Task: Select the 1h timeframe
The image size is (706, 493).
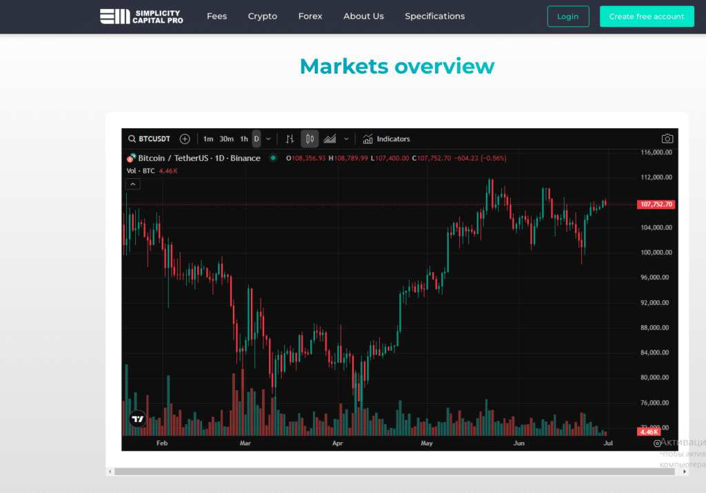Action: (x=243, y=139)
